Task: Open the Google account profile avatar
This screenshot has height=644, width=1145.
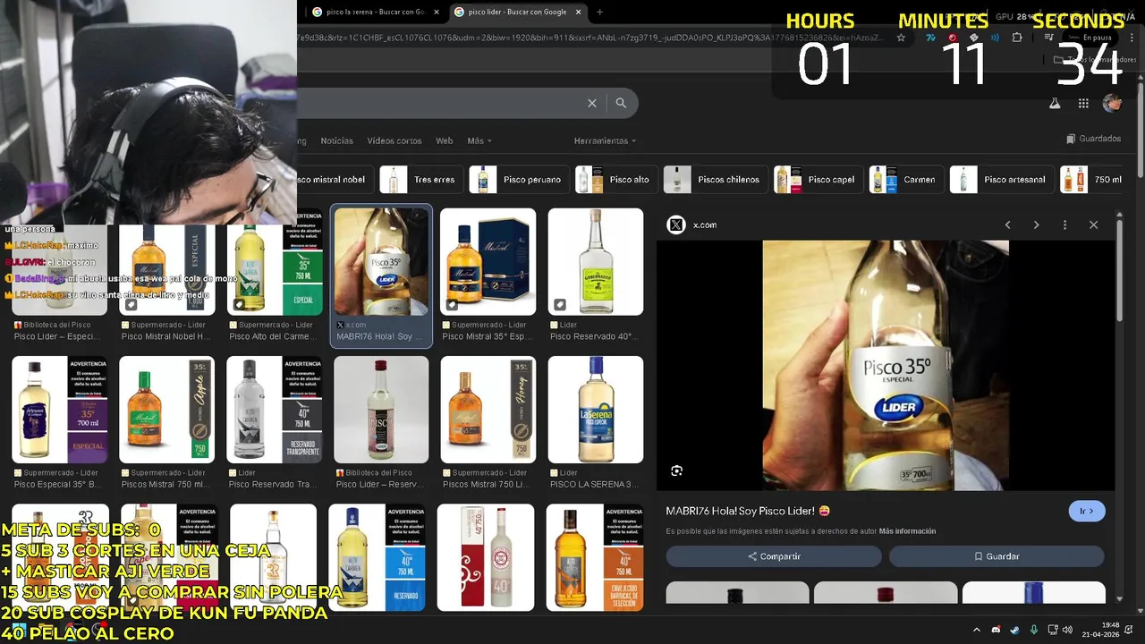Action: (x=1112, y=103)
